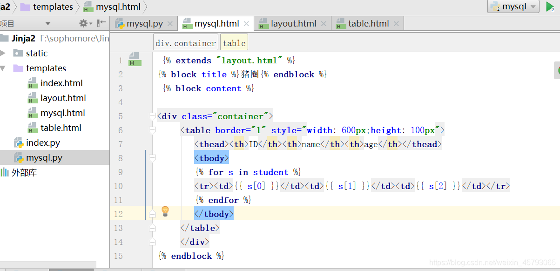The width and height of the screenshot is (560, 271).
Task: Switch to the table.html editor tab
Action: pyautogui.click(x=368, y=23)
